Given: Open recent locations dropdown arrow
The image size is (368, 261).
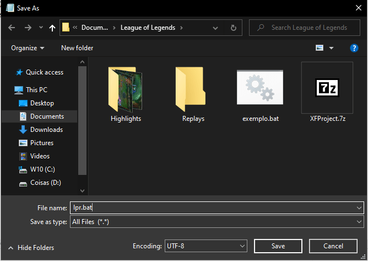Looking at the screenshot, I should point(41,28).
